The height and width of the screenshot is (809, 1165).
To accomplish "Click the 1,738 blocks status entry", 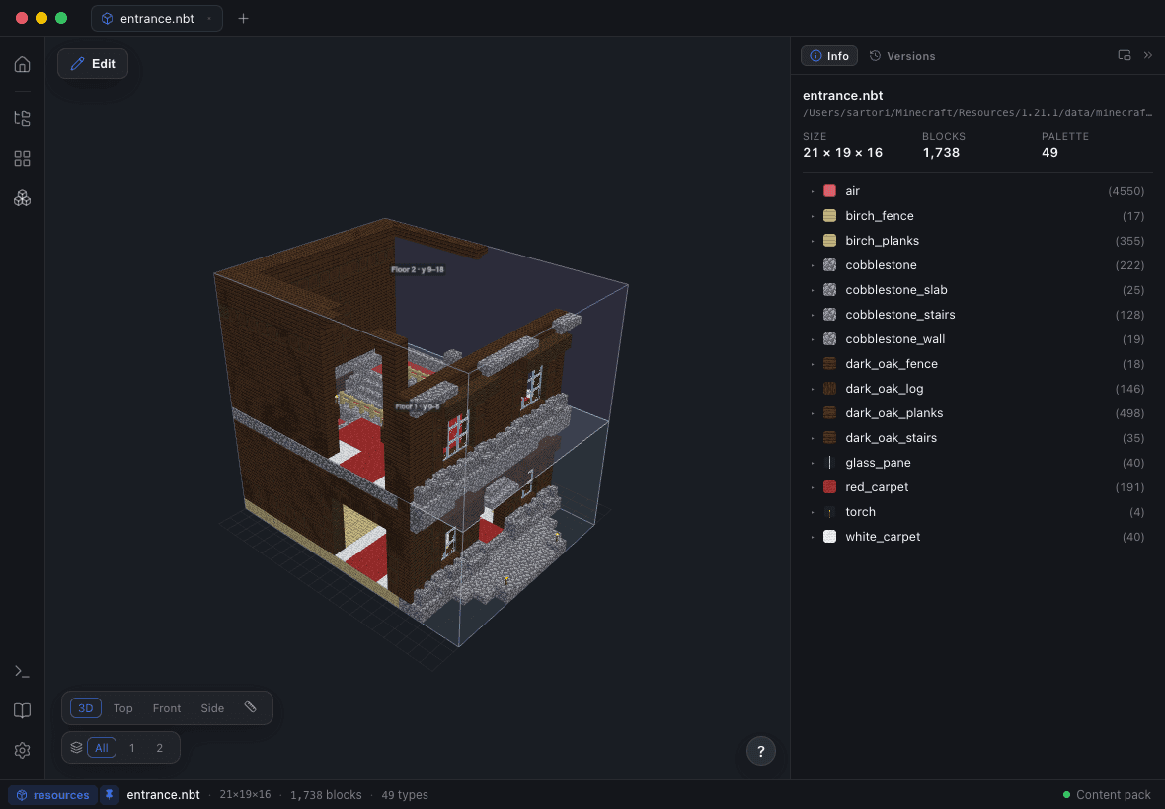I will [x=326, y=795].
